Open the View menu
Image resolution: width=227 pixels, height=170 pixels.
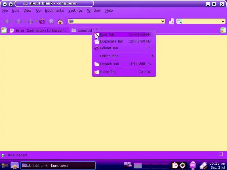27,10
